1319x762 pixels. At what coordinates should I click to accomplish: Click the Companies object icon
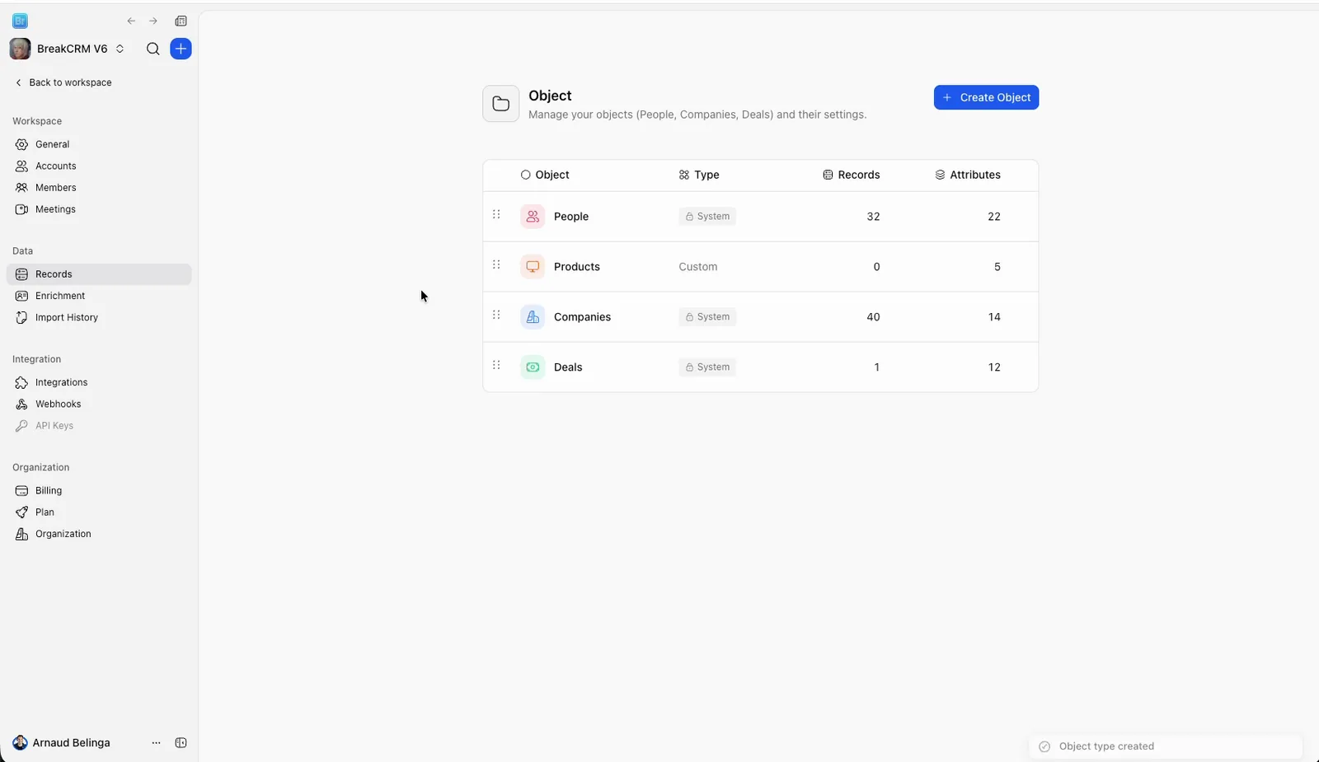[533, 317]
